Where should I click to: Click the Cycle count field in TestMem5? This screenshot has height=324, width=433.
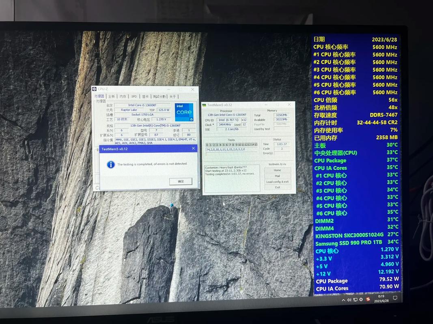click(282, 149)
